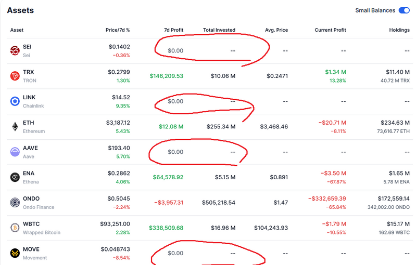This screenshot has height=265, width=416.
Task: Click the Movement token icon
Action: (15, 253)
